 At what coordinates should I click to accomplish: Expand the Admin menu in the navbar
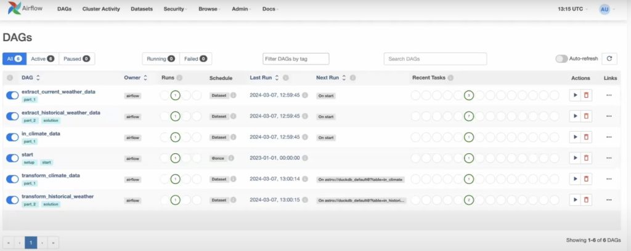point(242,9)
